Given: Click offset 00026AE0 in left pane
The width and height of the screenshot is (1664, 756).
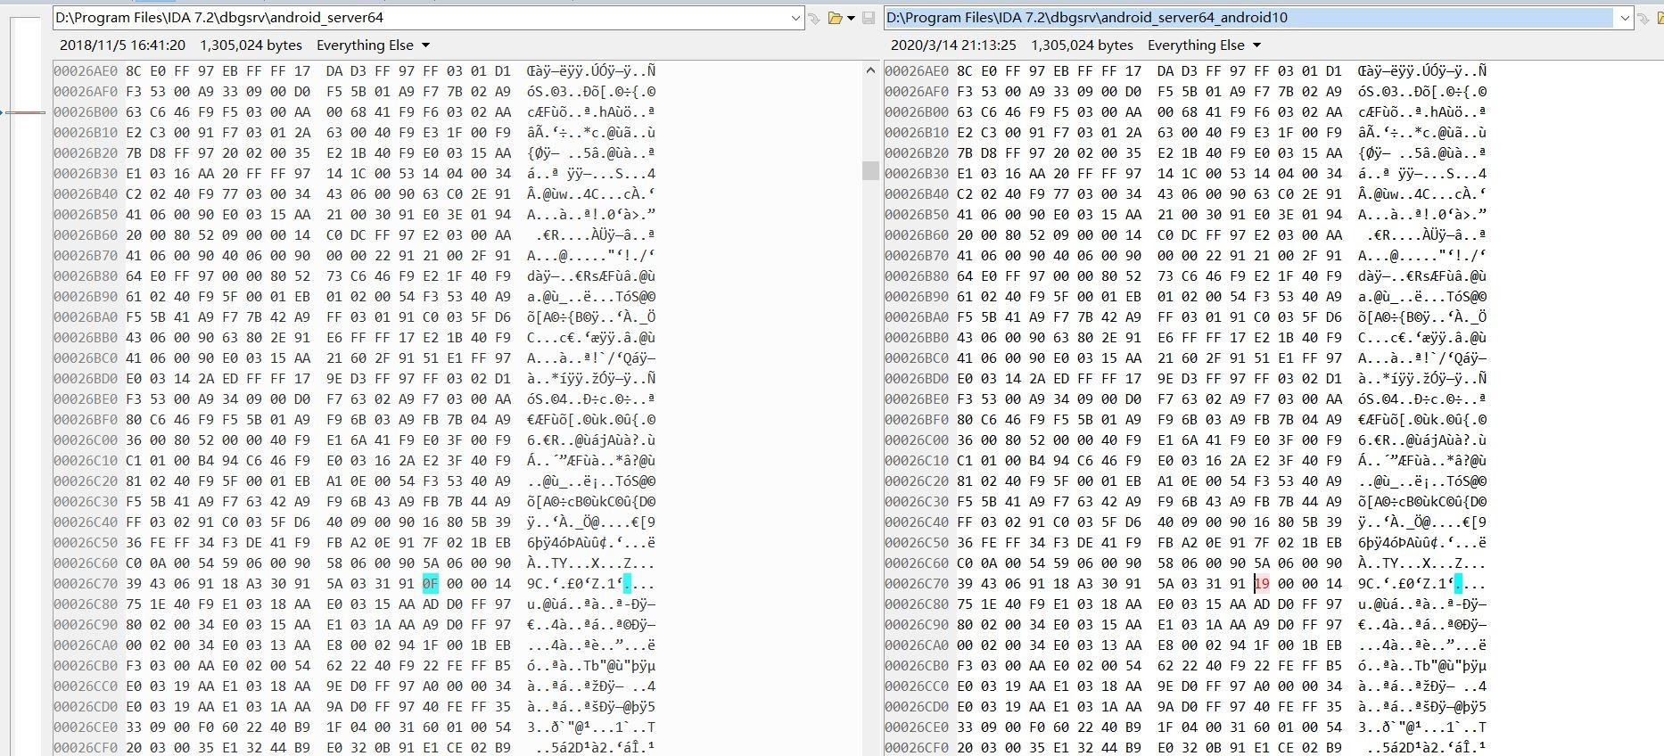Looking at the screenshot, I should coord(86,71).
